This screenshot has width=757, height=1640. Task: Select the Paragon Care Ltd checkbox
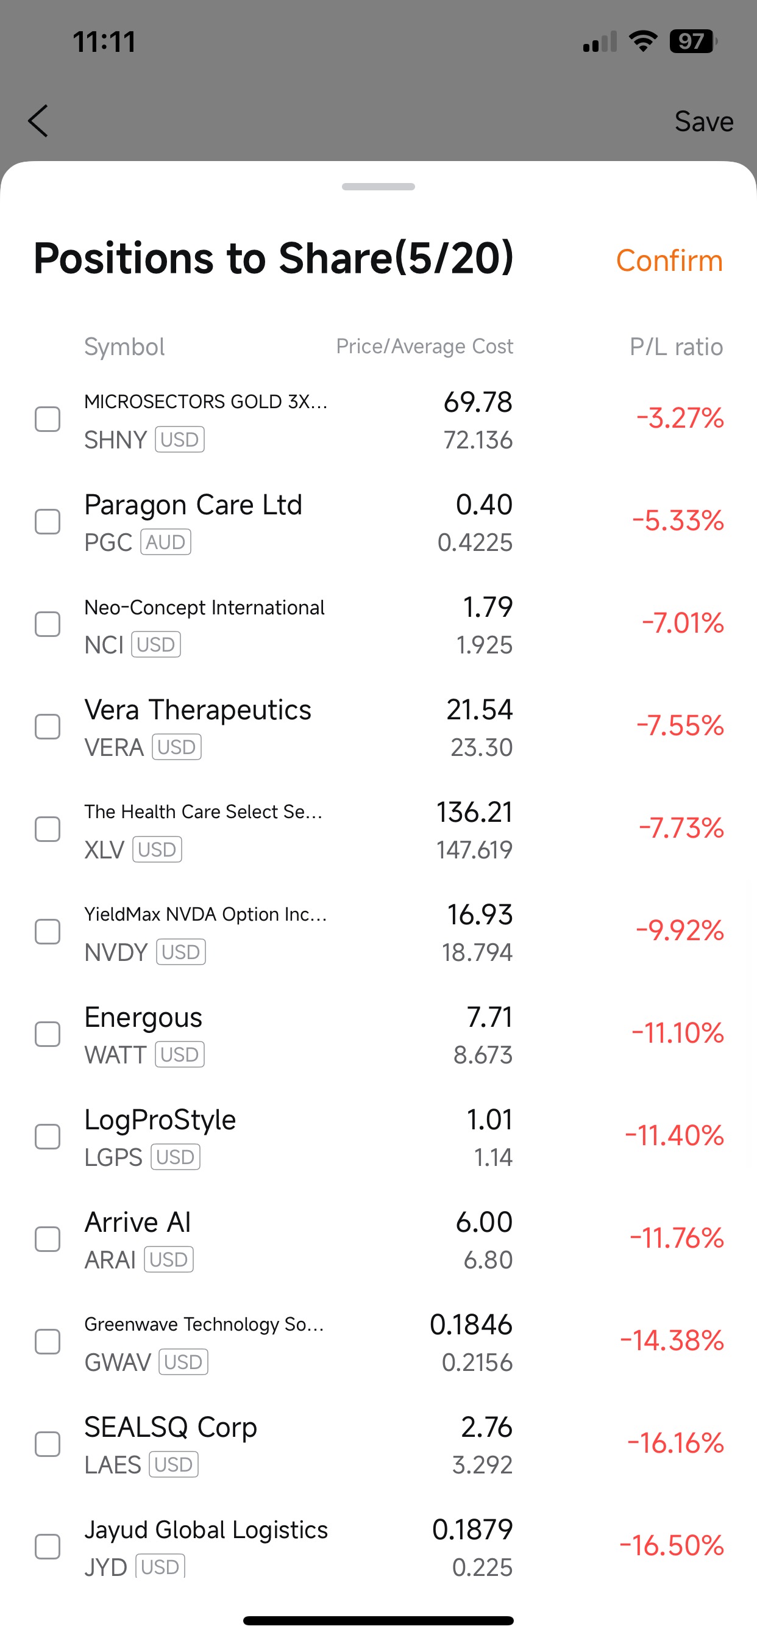point(48,522)
